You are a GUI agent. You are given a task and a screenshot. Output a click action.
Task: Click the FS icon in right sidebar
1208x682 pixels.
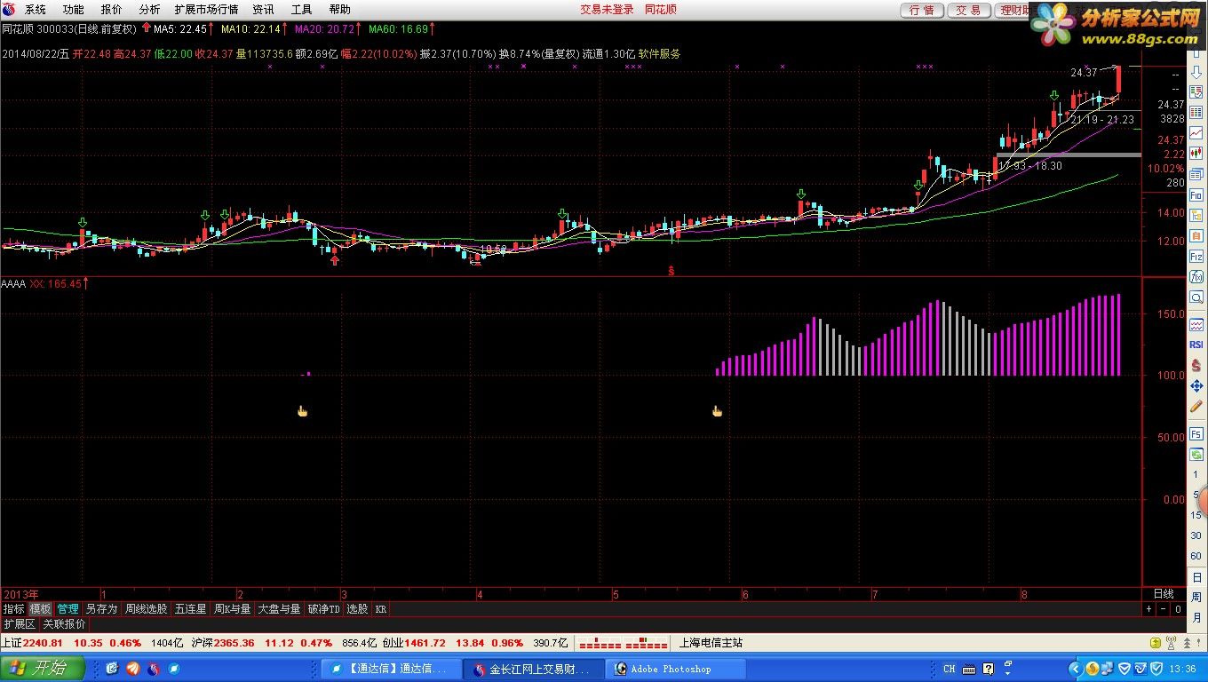(1196, 434)
